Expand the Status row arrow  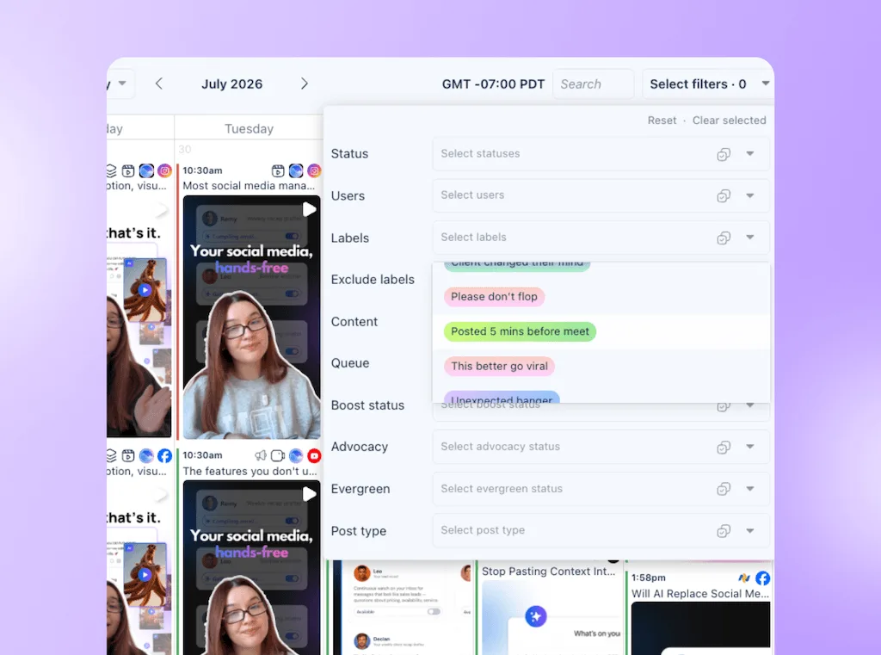[x=750, y=153]
